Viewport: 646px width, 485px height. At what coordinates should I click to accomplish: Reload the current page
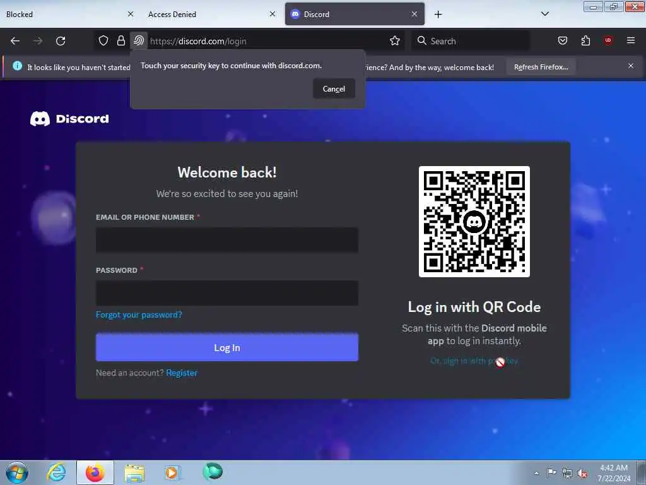click(x=61, y=41)
